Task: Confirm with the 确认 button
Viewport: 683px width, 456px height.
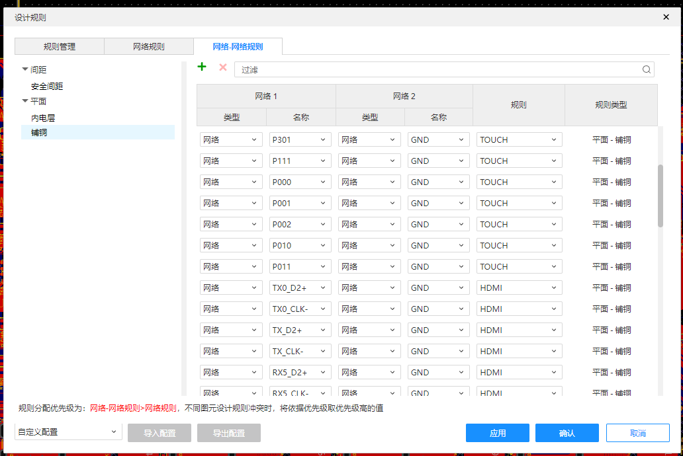Action: (567, 433)
